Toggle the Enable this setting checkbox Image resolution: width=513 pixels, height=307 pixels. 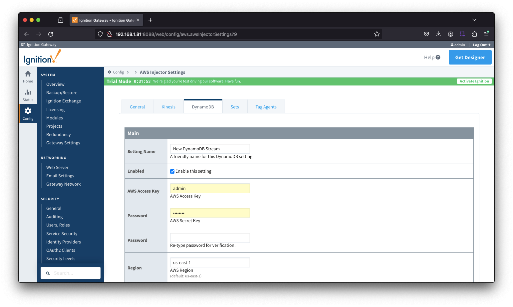tap(172, 171)
